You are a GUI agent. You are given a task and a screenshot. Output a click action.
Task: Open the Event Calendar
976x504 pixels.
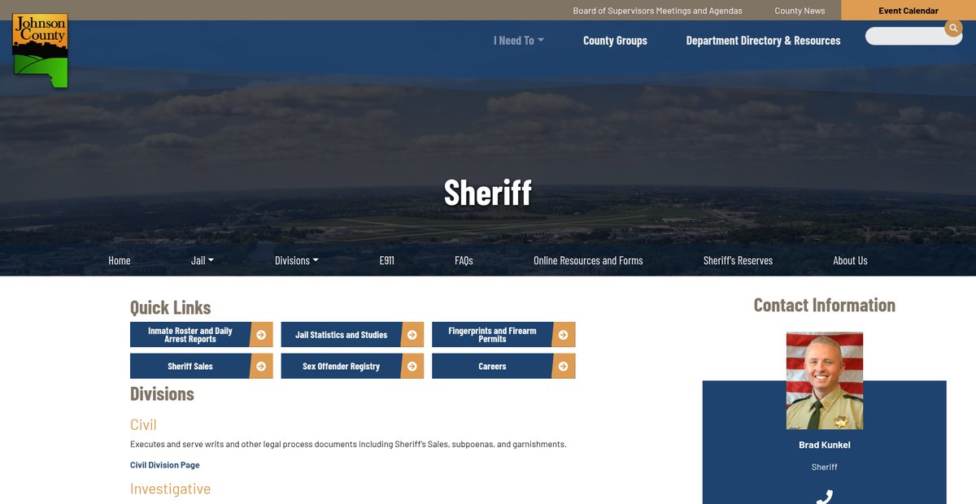[x=908, y=11]
